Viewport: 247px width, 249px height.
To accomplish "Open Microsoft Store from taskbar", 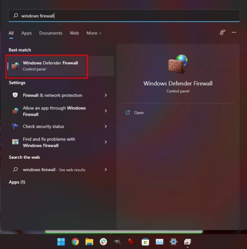I will 145,242.
